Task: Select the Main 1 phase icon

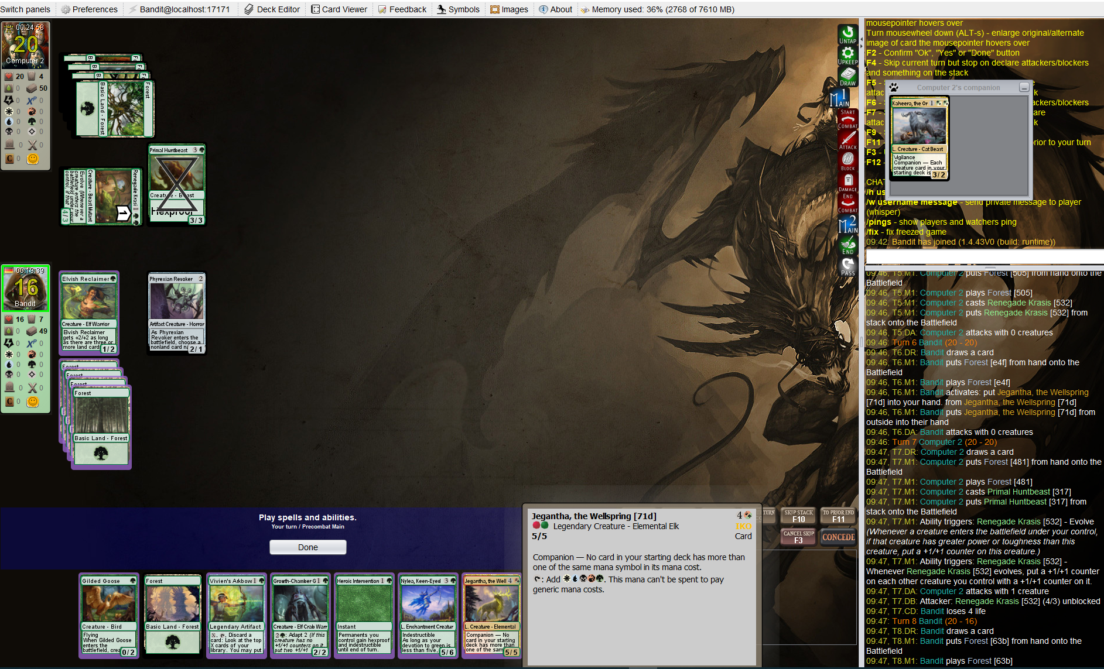Action: coord(840,98)
